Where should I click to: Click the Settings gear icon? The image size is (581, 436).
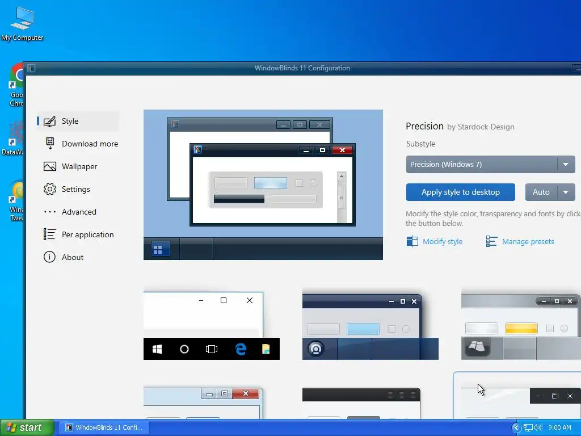[50, 189]
